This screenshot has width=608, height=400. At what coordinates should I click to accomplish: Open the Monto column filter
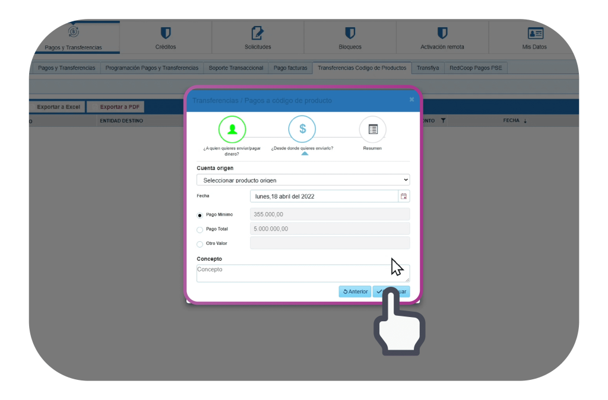tap(443, 121)
